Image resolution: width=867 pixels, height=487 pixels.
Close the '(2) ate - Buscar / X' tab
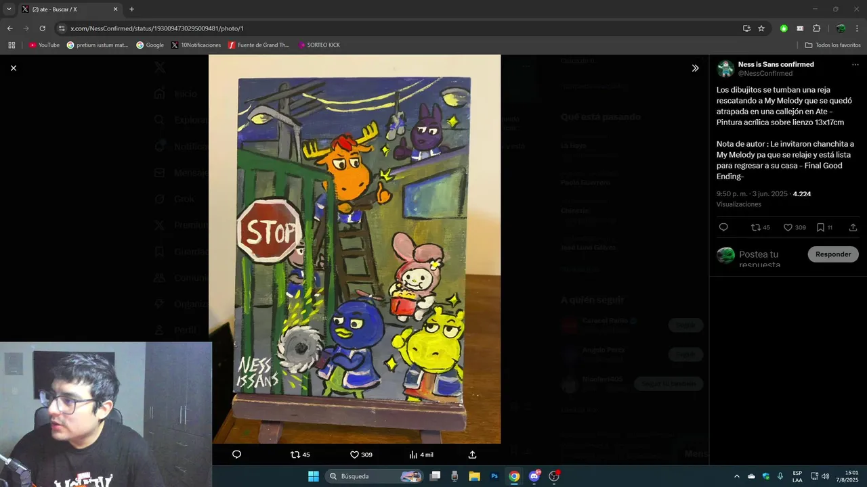tap(115, 9)
